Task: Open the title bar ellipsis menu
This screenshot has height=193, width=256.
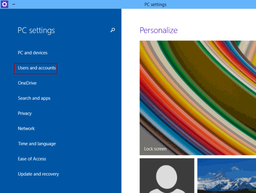Action: pyautogui.click(x=14, y=4)
